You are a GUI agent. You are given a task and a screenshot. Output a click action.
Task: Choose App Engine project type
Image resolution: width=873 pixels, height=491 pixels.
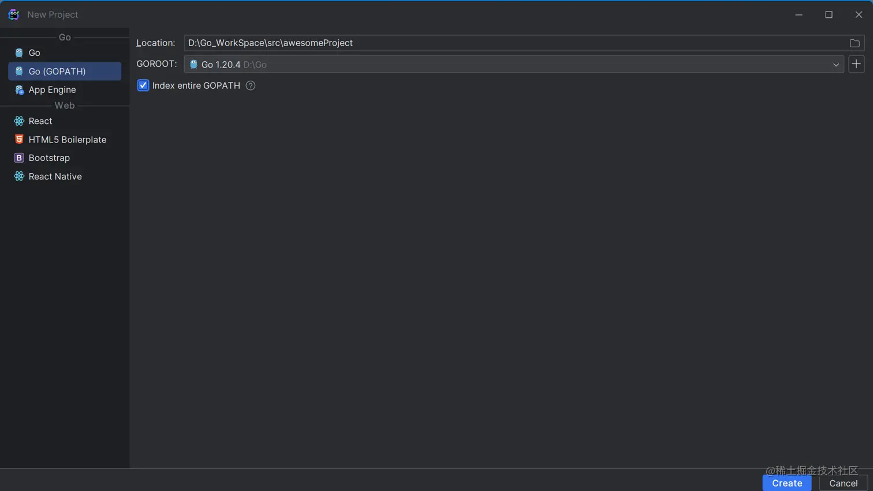pyautogui.click(x=65, y=89)
